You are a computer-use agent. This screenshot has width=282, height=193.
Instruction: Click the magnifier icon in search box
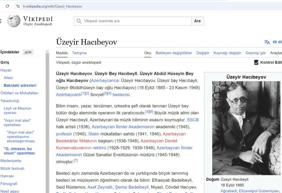coord(79,21)
